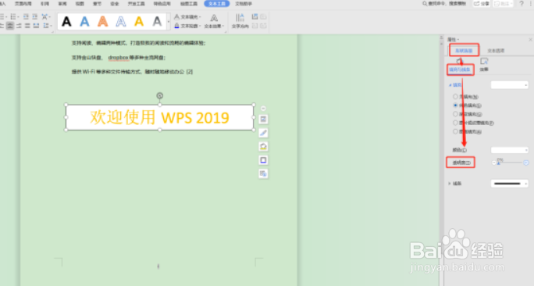Open the 绘图工具 ribbon tab
This screenshot has width=534, height=286.
tap(189, 3)
